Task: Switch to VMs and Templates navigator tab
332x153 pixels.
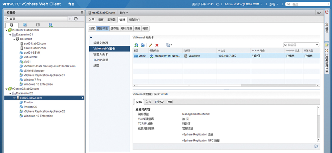Action: (x=25, y=25)
